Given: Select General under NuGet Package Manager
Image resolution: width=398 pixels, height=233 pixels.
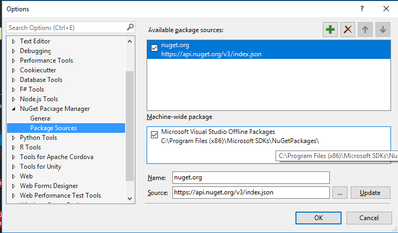Looking at the screenshot, I should click(40, 118).
